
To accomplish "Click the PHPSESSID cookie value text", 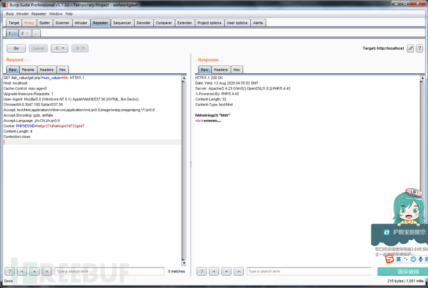I will click(60, 126).
